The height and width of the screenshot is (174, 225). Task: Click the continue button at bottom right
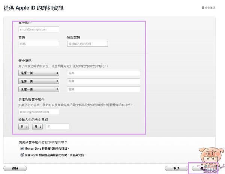pyautogui.click(x=203, y=168)
